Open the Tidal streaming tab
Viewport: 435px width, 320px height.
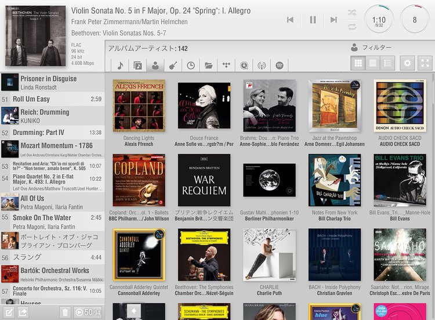pos(226,65)
